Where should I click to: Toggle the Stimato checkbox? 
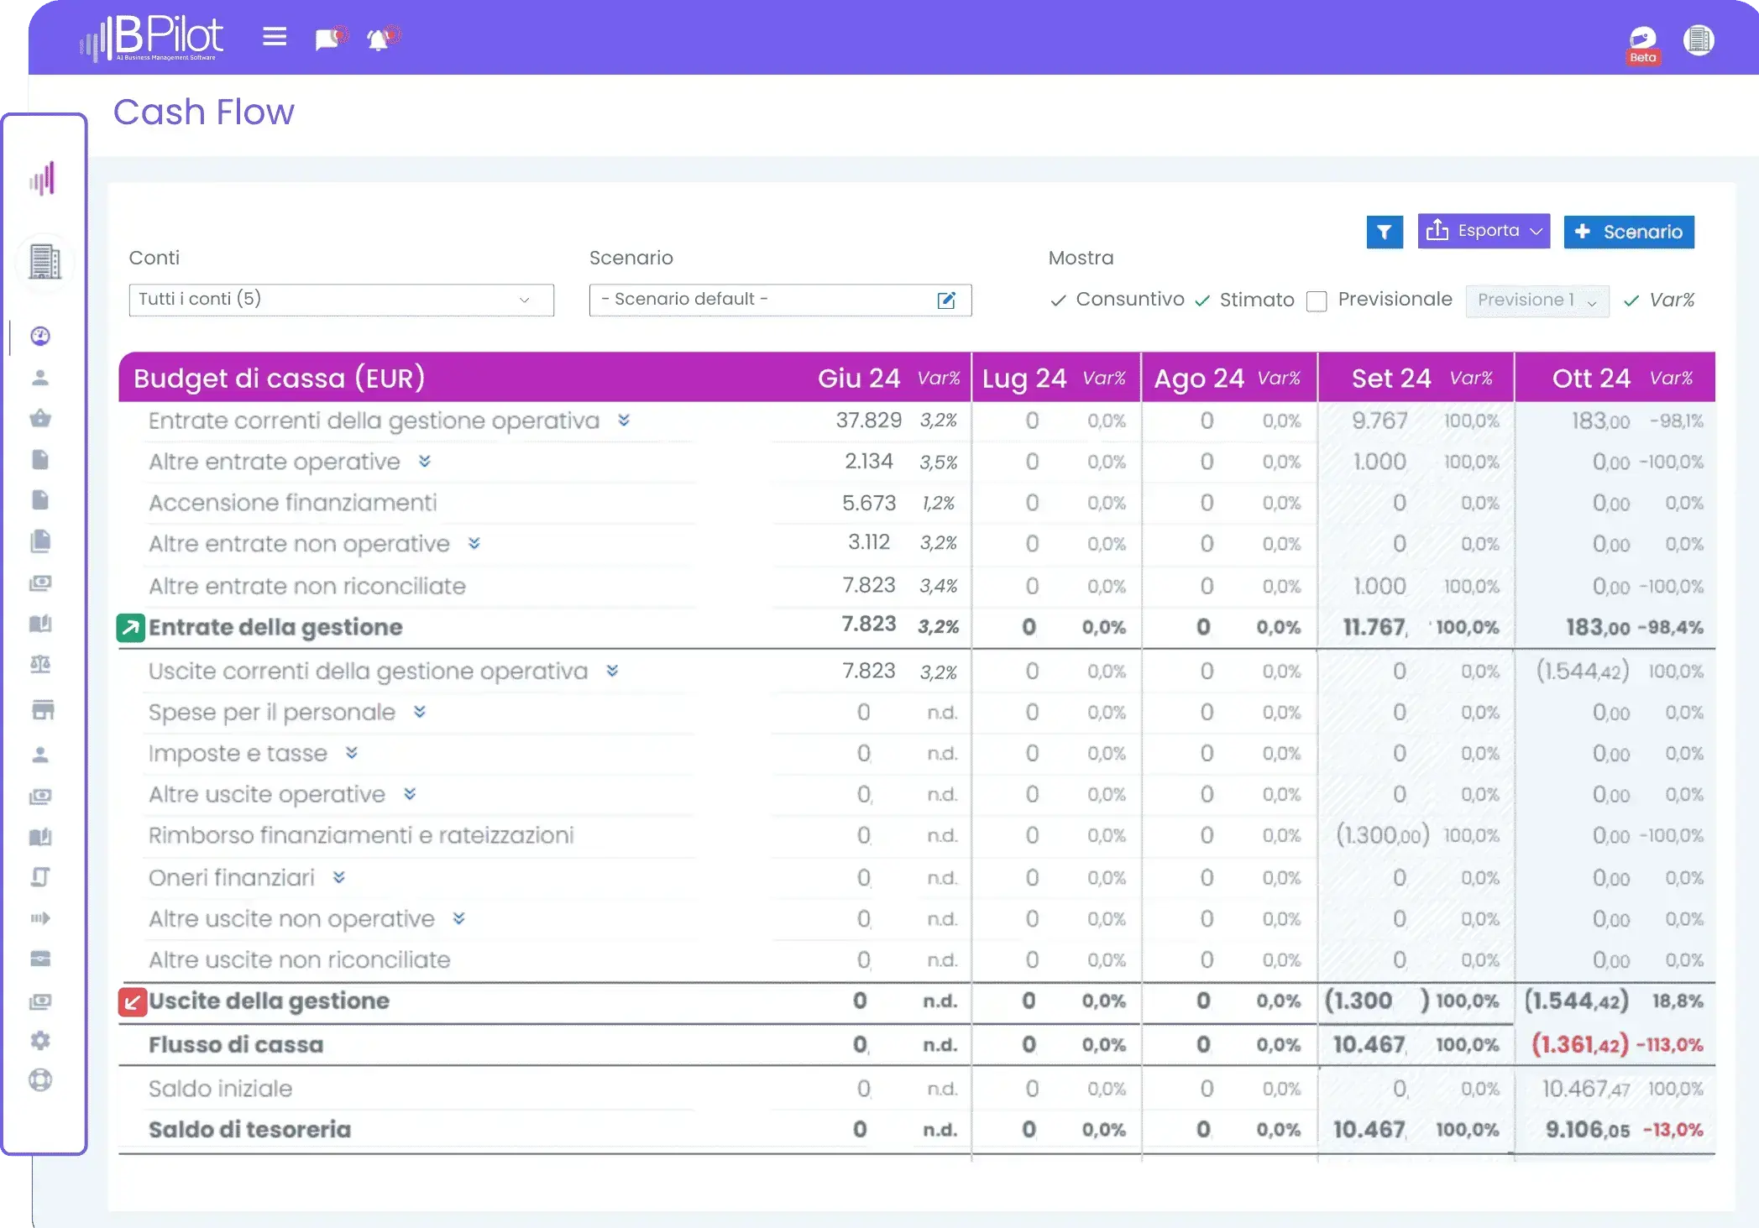click(x=1202, y=300)
